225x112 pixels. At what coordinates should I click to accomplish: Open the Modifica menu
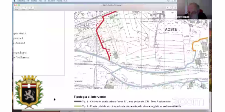point(34,1)
